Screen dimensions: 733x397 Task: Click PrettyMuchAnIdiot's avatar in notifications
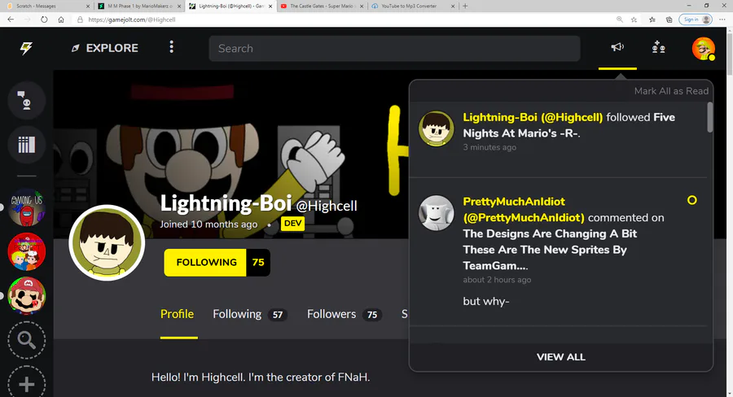click(x=437, y=213)
